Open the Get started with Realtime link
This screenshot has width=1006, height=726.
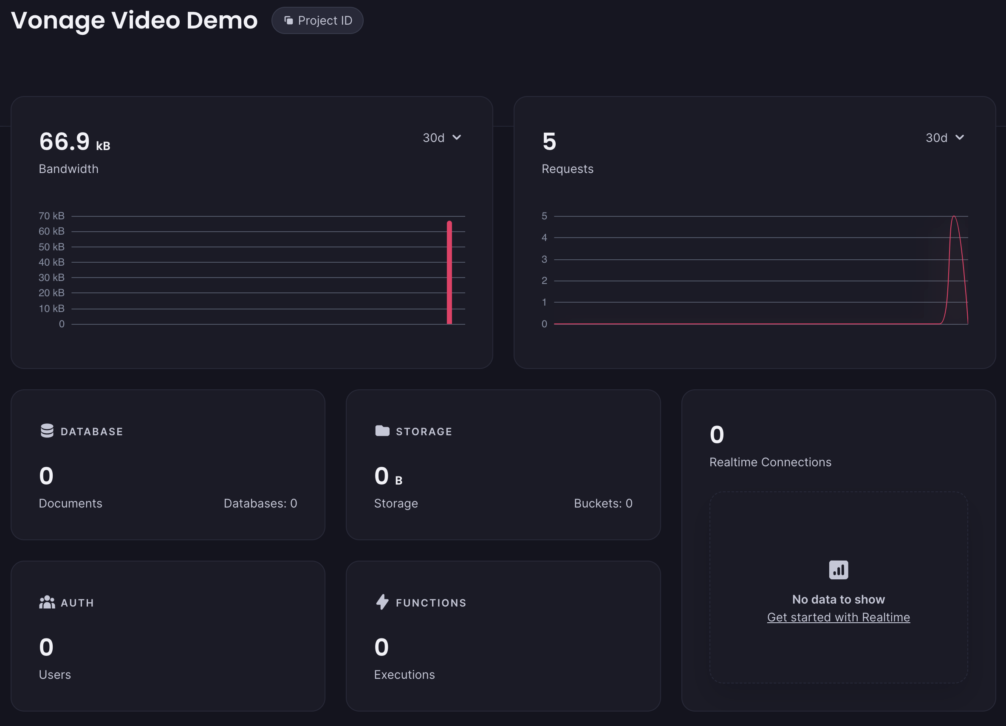point(838,617)
